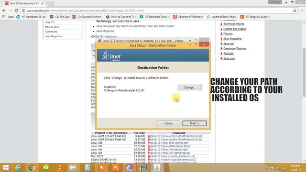Click the Change... button in Java Setup
Screen dimensions: 306x172
tap(190, 87)
